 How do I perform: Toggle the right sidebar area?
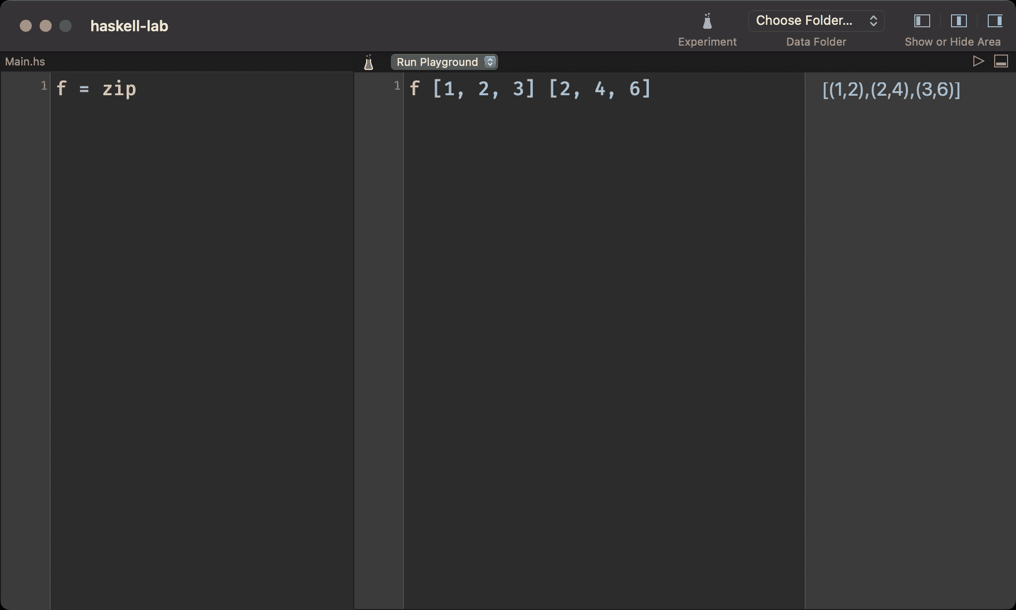click(x=995, y=21)
